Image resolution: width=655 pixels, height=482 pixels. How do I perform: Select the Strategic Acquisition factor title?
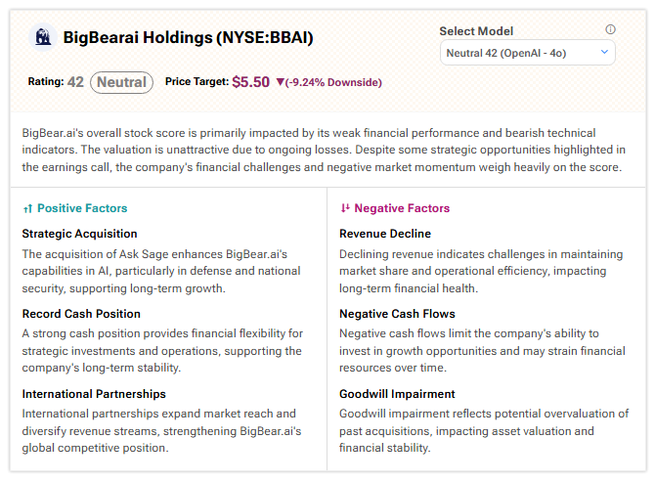79,234
